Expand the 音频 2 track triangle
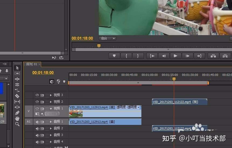This screenshot has width=232, height=148. click(x=51, y=128)
